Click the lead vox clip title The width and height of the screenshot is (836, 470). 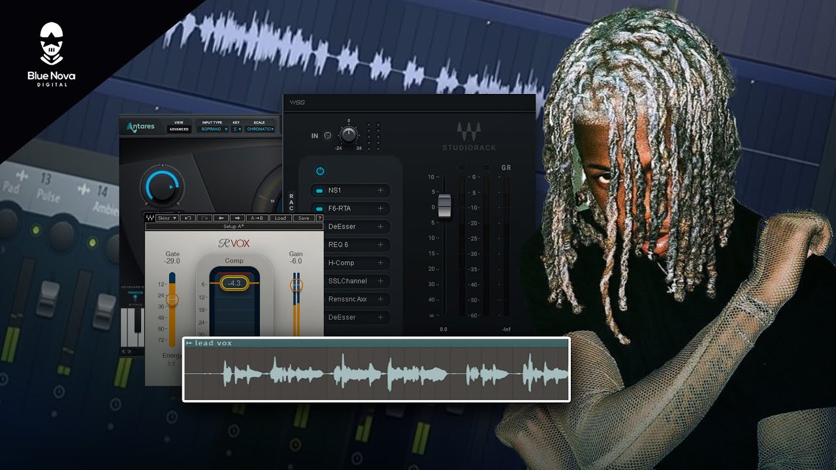pos(213,343)
